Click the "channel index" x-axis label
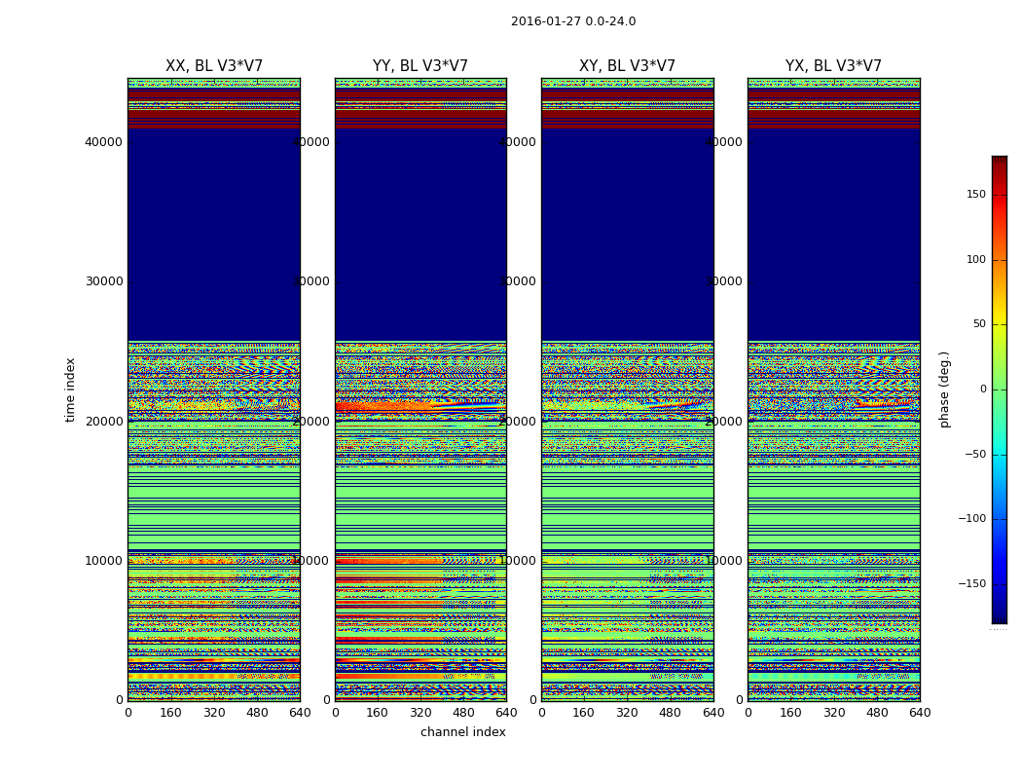Screen dimensions: 1022x779 (x=463, y=732)
